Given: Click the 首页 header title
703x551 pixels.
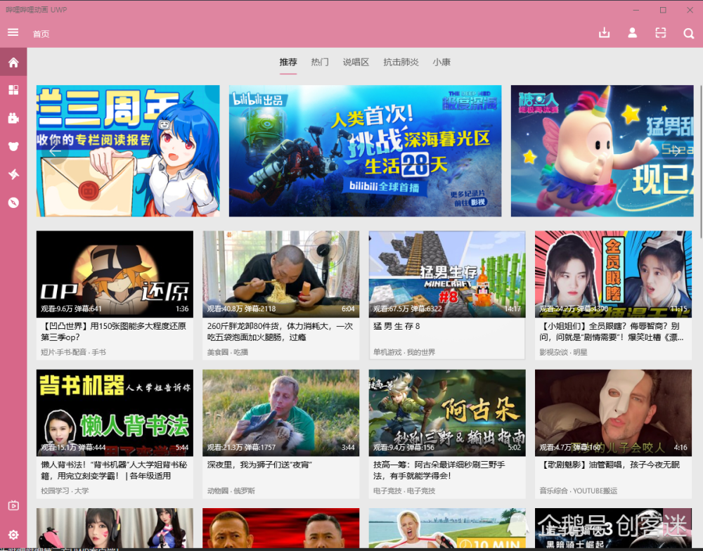Looking at the screenshot, I should pos(41,34).
